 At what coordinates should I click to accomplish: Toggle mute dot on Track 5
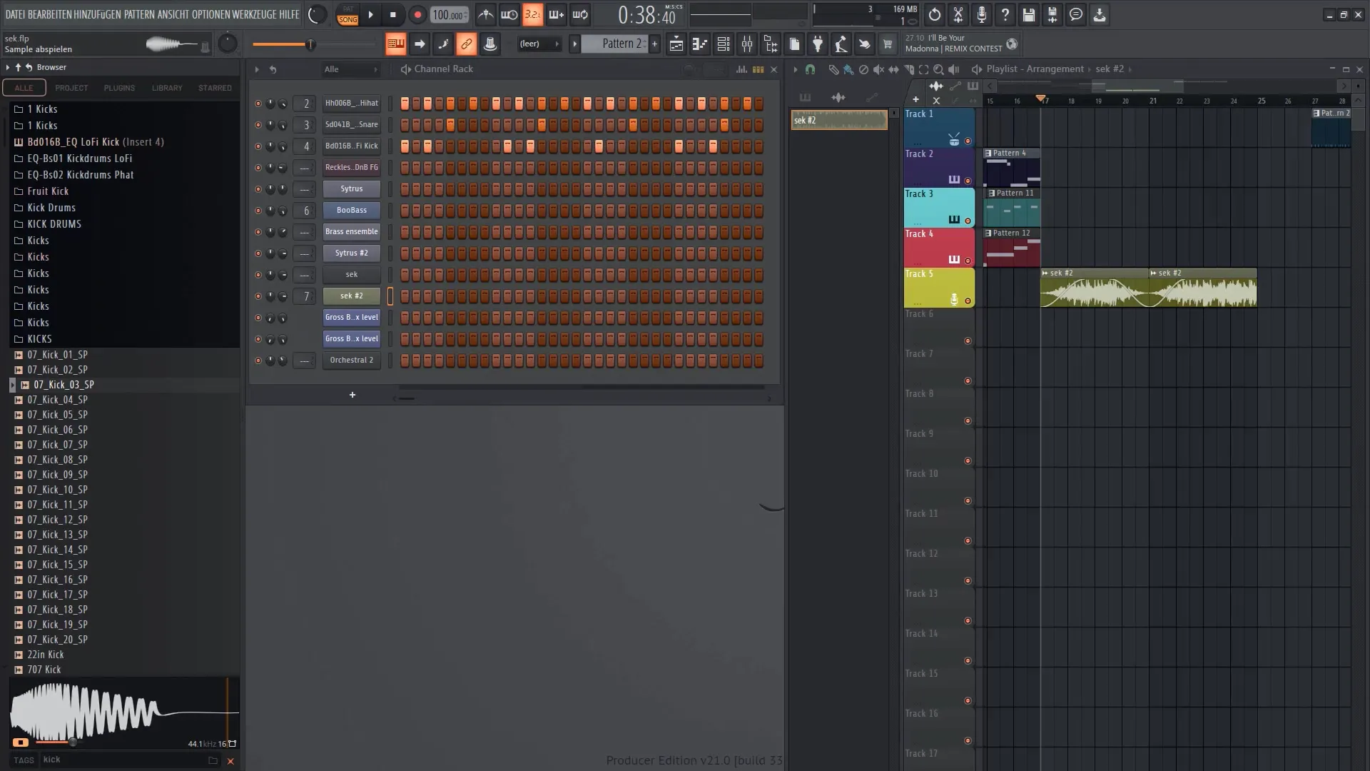point(968,301)
